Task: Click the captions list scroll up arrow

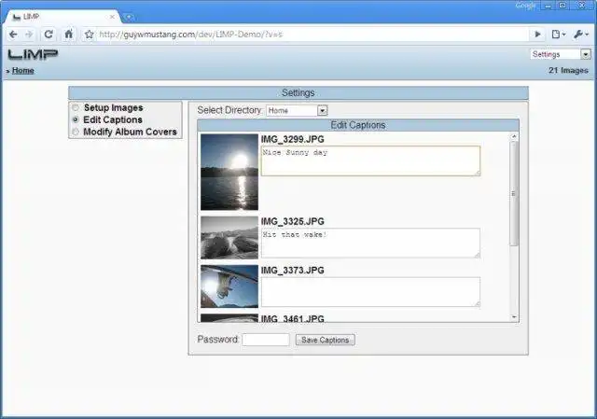Action: (x=514, y=136)
